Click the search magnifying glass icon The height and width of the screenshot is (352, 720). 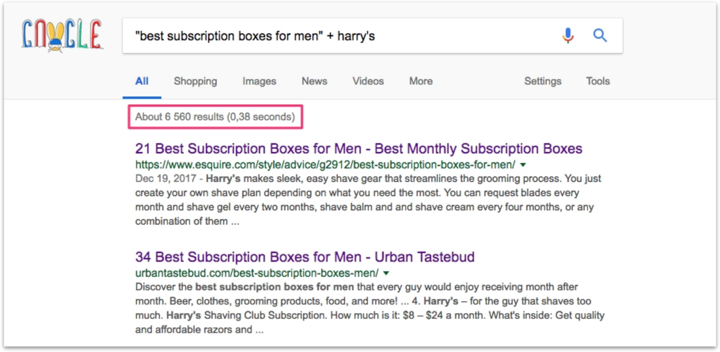(600, 35)
